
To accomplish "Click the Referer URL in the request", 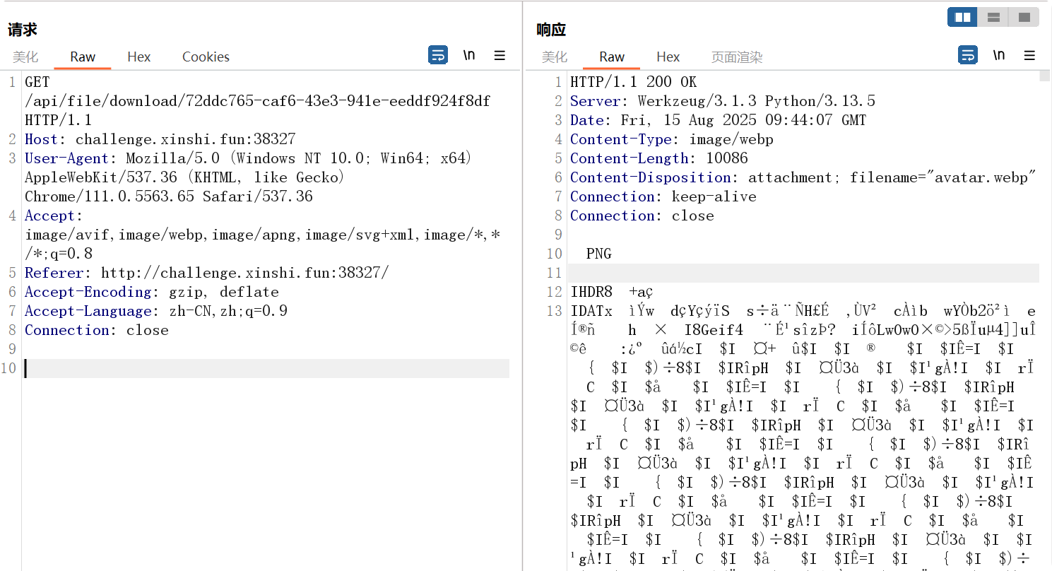I will coord(244,273).
